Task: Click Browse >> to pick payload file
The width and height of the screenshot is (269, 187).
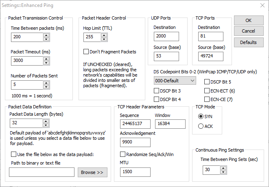Action: click(92, 172)
